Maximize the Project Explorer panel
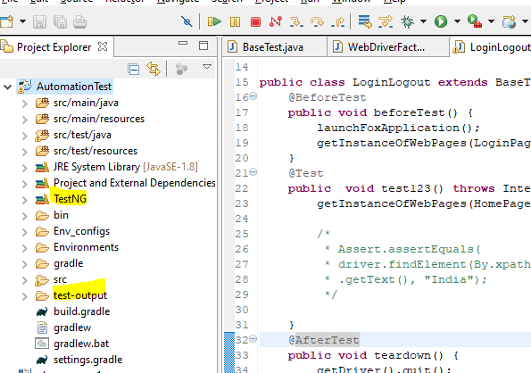 (x=203, y=46)
